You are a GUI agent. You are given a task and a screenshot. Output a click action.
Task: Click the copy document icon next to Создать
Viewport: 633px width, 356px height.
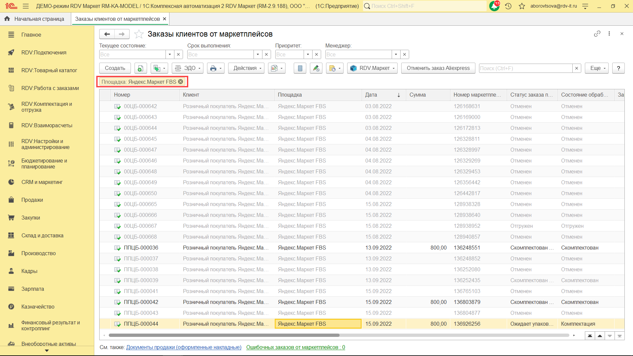(x=140, y=68)
